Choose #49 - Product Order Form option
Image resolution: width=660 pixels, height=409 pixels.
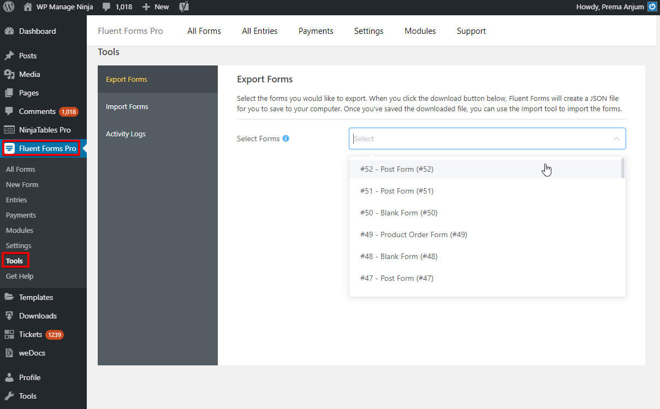pos(486,234)
